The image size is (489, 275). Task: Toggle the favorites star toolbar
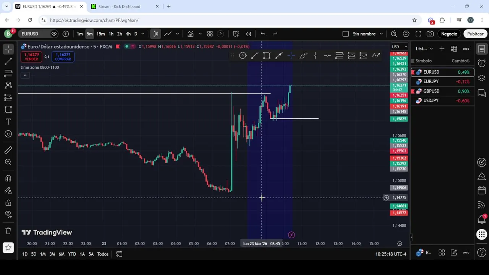tap(8, 247)
